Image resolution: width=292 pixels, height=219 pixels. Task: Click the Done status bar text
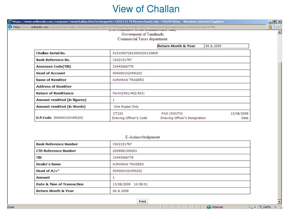point(11,207)
